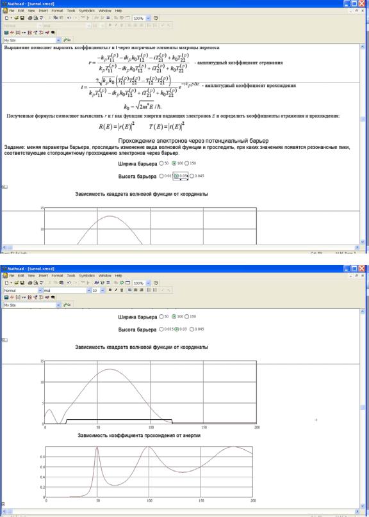Open My Site dropdown in lower window
Image resolution: width=369 pixels, height=517 pixels.
pos(58,305)
